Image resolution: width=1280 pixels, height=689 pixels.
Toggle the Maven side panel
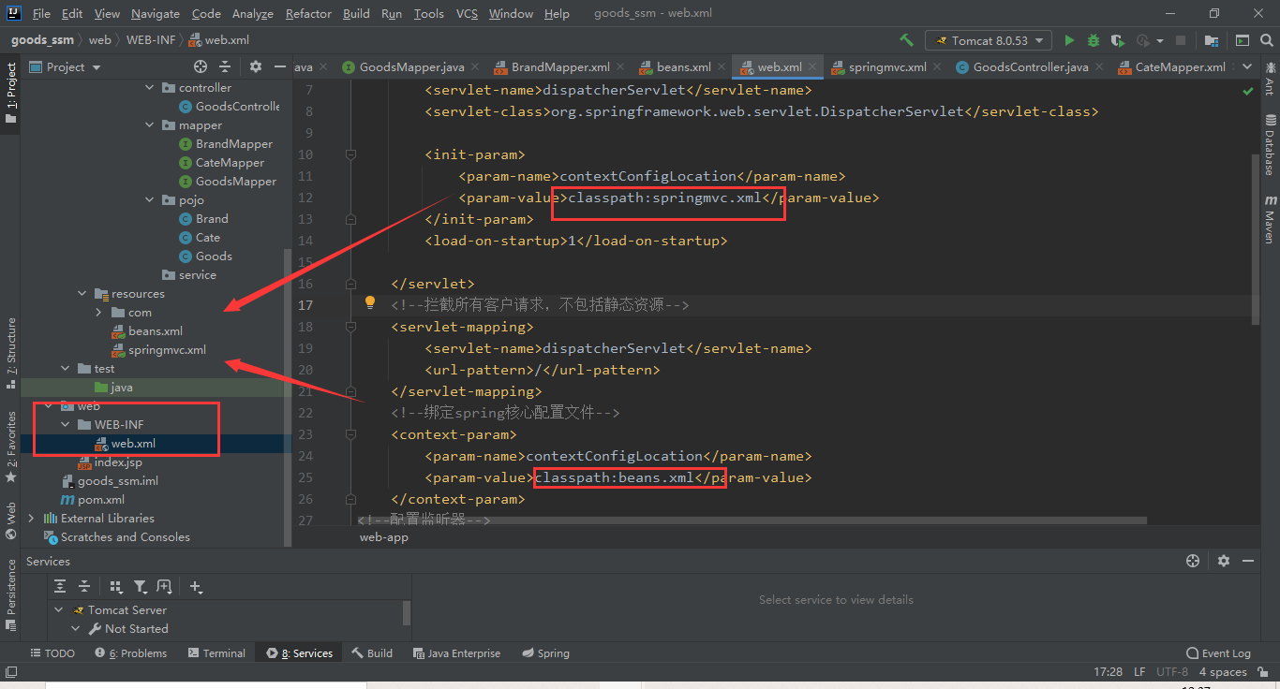(x=1270, y=219)
